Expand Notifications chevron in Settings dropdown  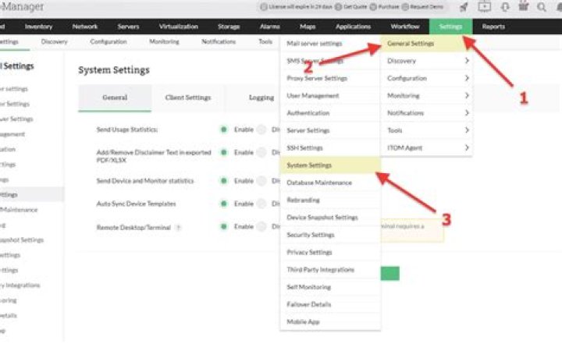coord(467,112)
